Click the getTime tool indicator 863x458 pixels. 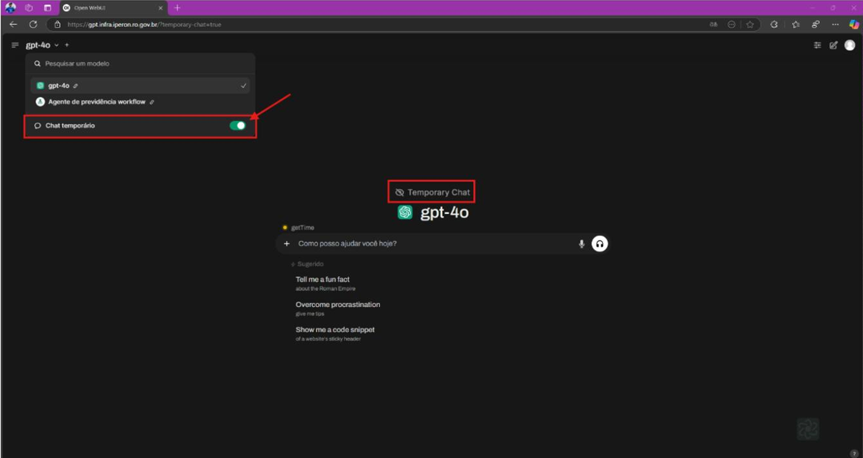point(298,228)
